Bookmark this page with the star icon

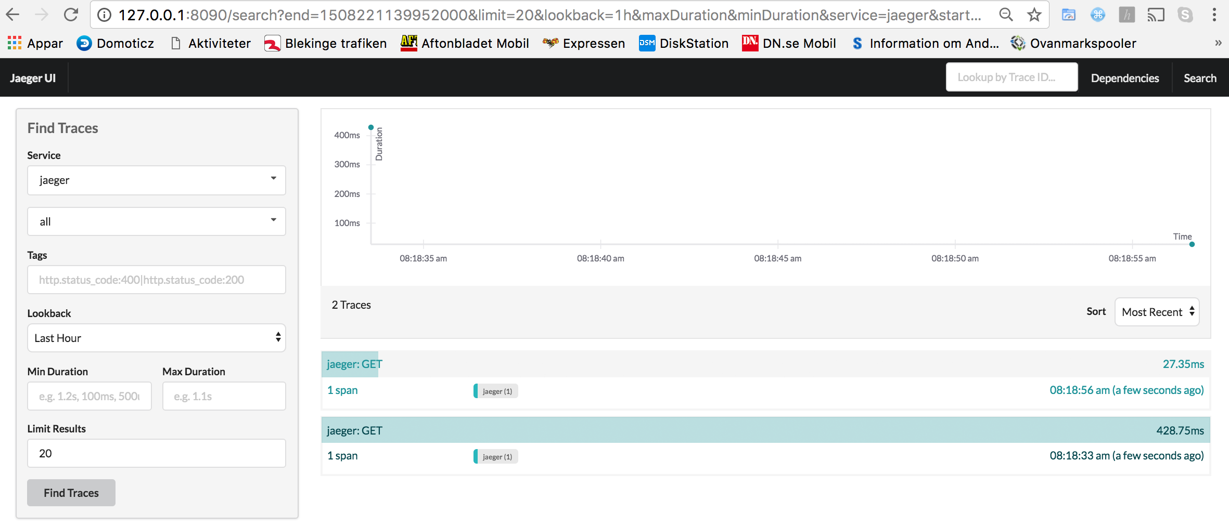coord(1034,15)
